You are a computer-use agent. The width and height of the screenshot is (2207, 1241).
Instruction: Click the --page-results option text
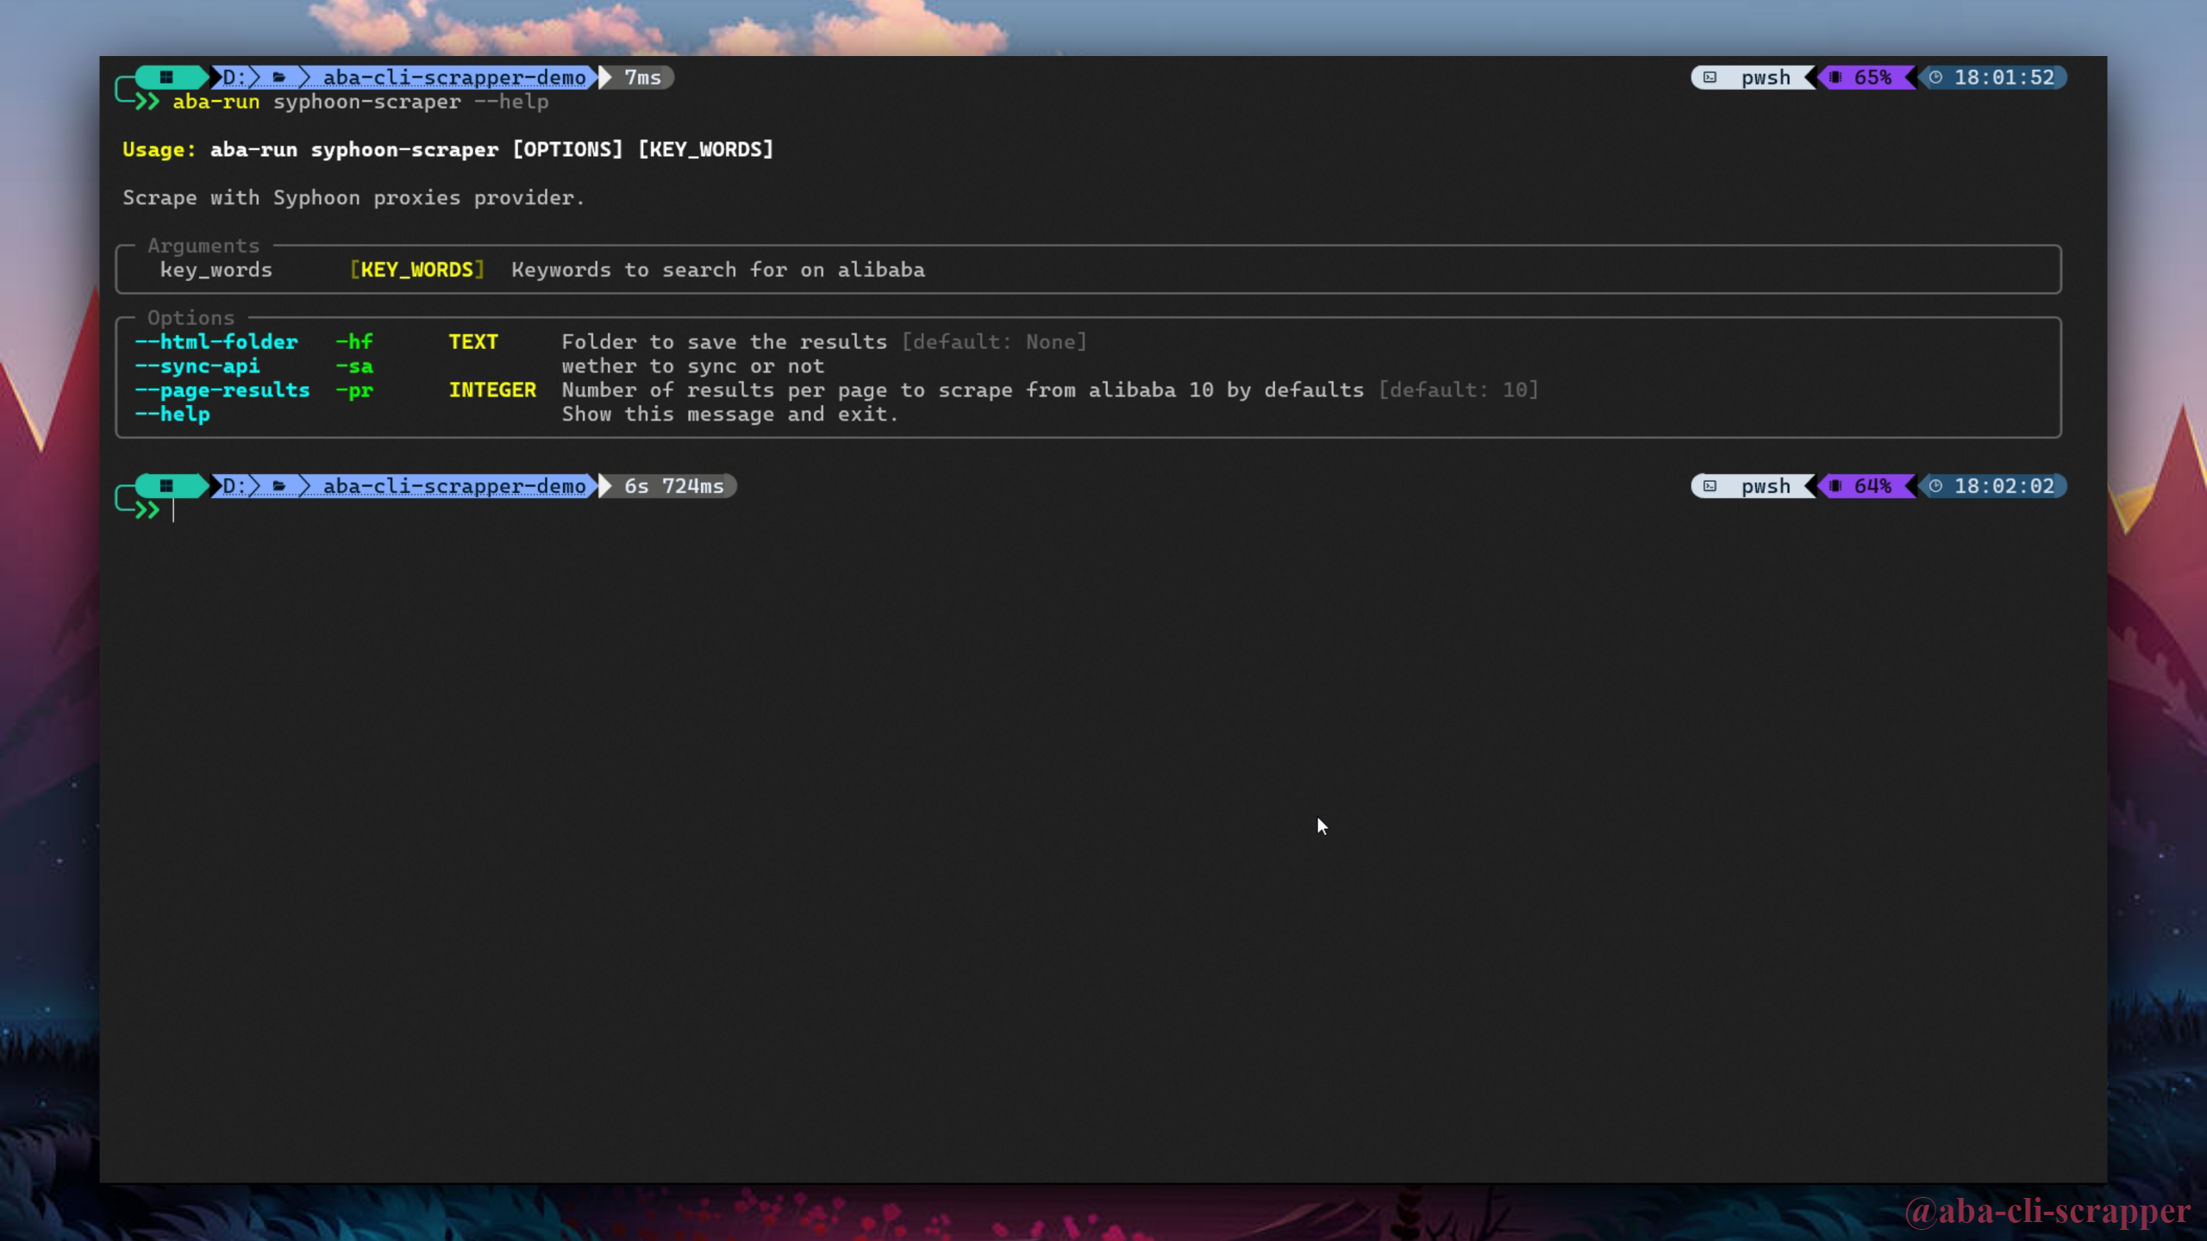(x=222, y=390)
